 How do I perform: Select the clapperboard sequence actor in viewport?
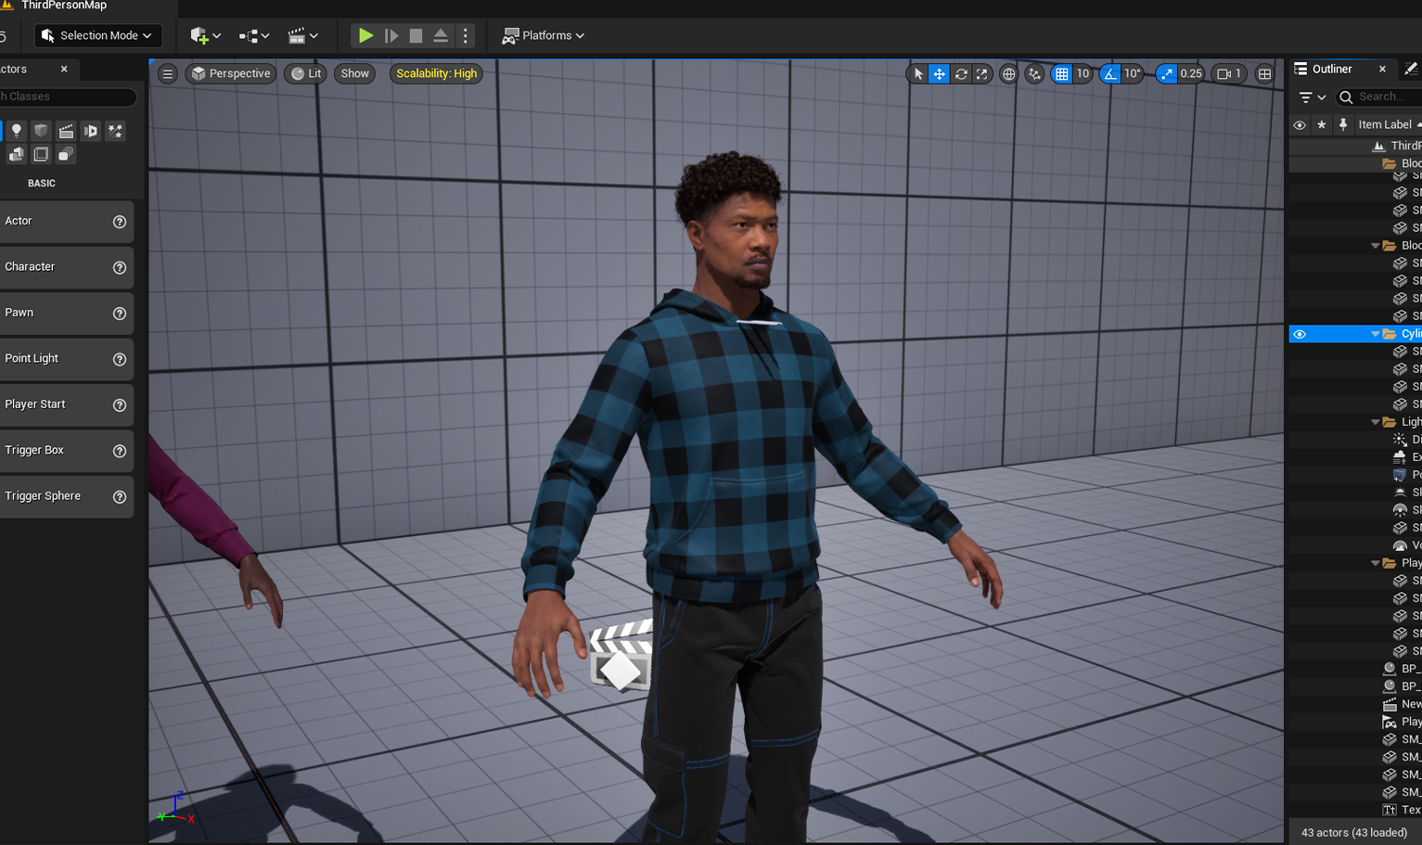click(x=621, y=657)
